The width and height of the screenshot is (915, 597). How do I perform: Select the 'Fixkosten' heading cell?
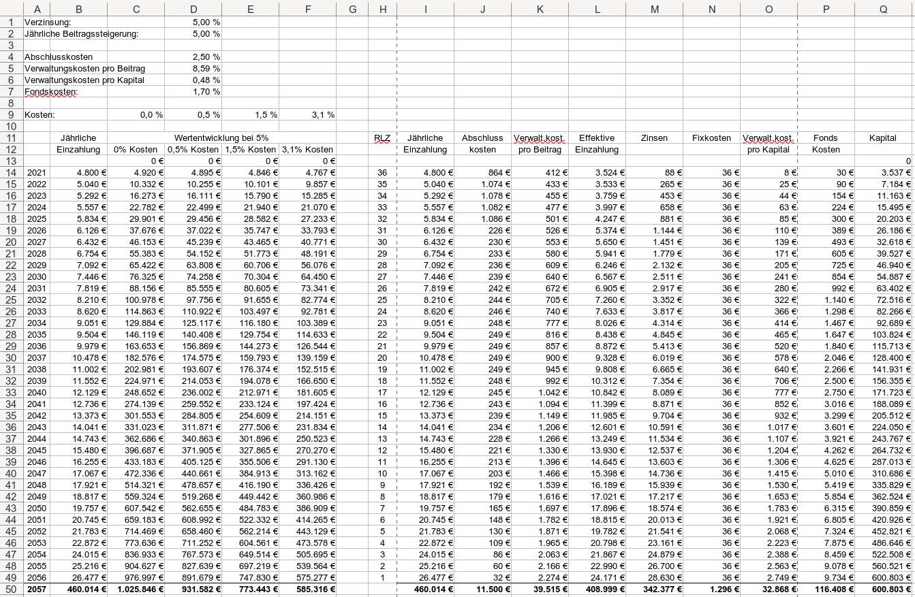click(x=711, y=138)
